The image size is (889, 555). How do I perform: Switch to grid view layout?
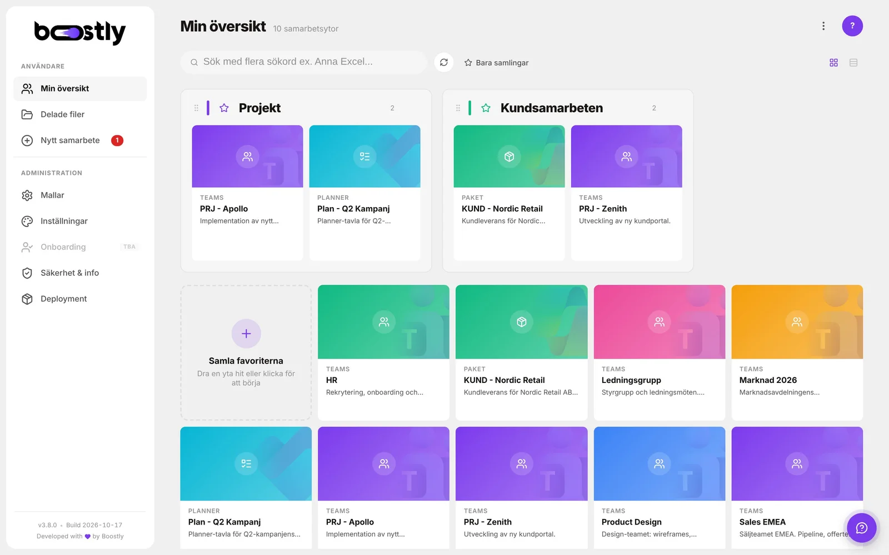point(833,63)
